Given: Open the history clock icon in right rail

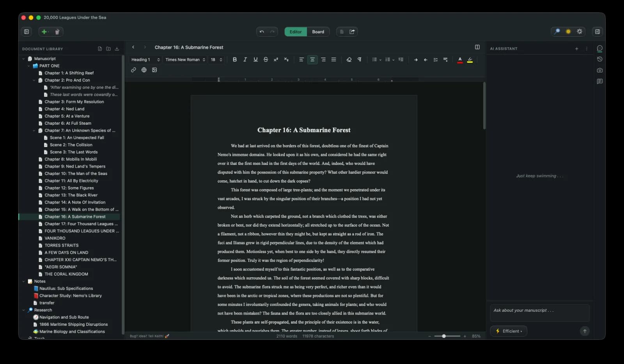Looking at the screenshot, I should coord(600,59).
